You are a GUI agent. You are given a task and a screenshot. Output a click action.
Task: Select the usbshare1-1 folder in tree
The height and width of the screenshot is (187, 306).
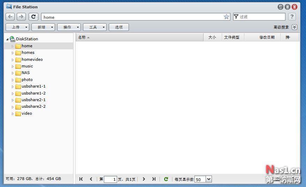33,86
